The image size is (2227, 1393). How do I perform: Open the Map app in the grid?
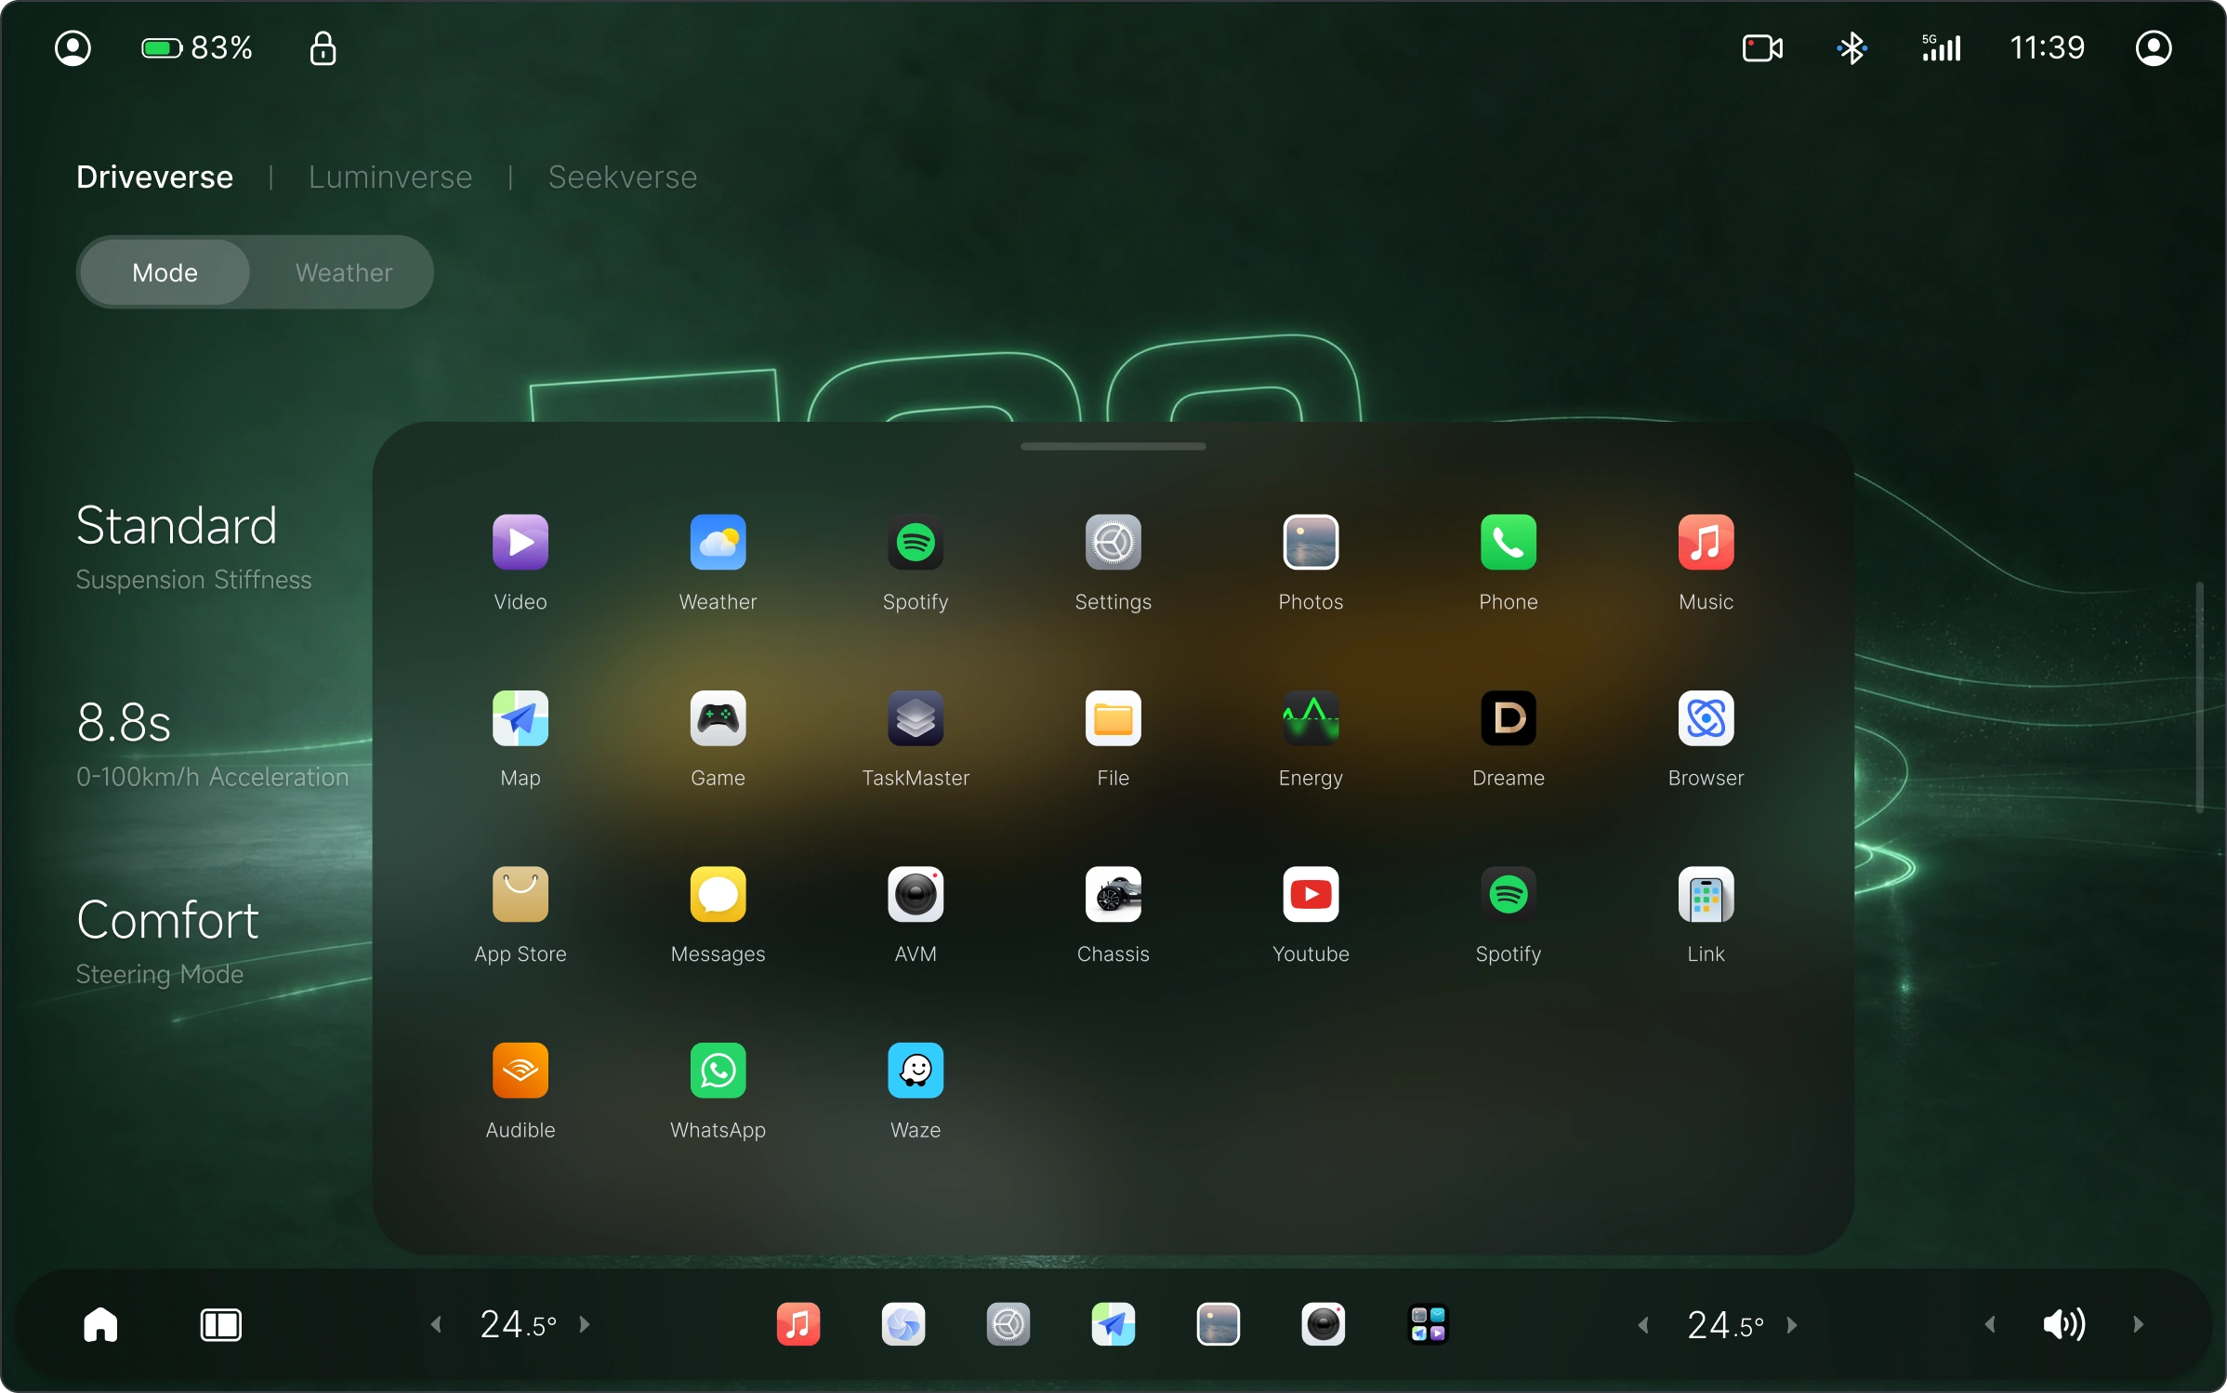pyautogui.click(x=521, y=718)
